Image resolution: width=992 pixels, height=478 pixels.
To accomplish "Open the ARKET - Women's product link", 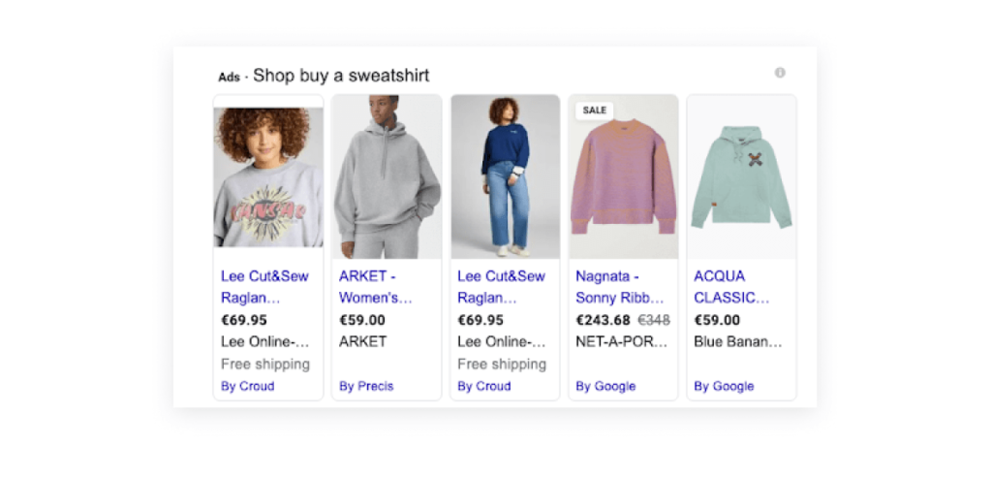I will pyautogui.click(x=376, y=287).
